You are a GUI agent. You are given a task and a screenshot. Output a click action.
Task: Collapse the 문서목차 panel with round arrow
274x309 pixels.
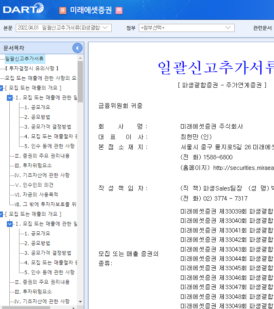click(x=77, y=48)
